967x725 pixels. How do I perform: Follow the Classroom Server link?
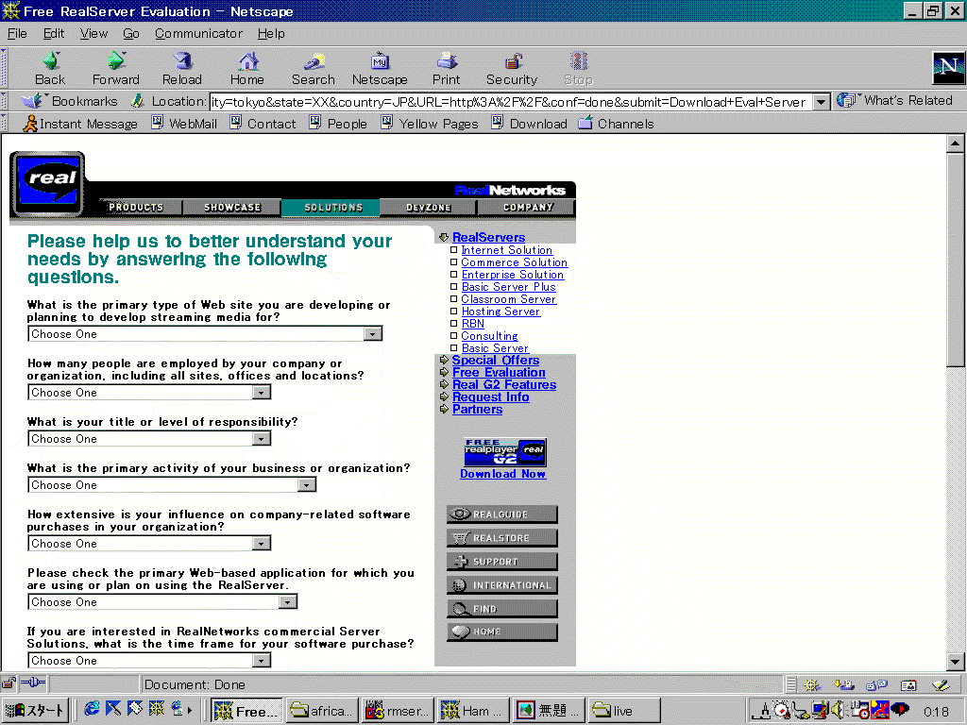tap(509, 299)
